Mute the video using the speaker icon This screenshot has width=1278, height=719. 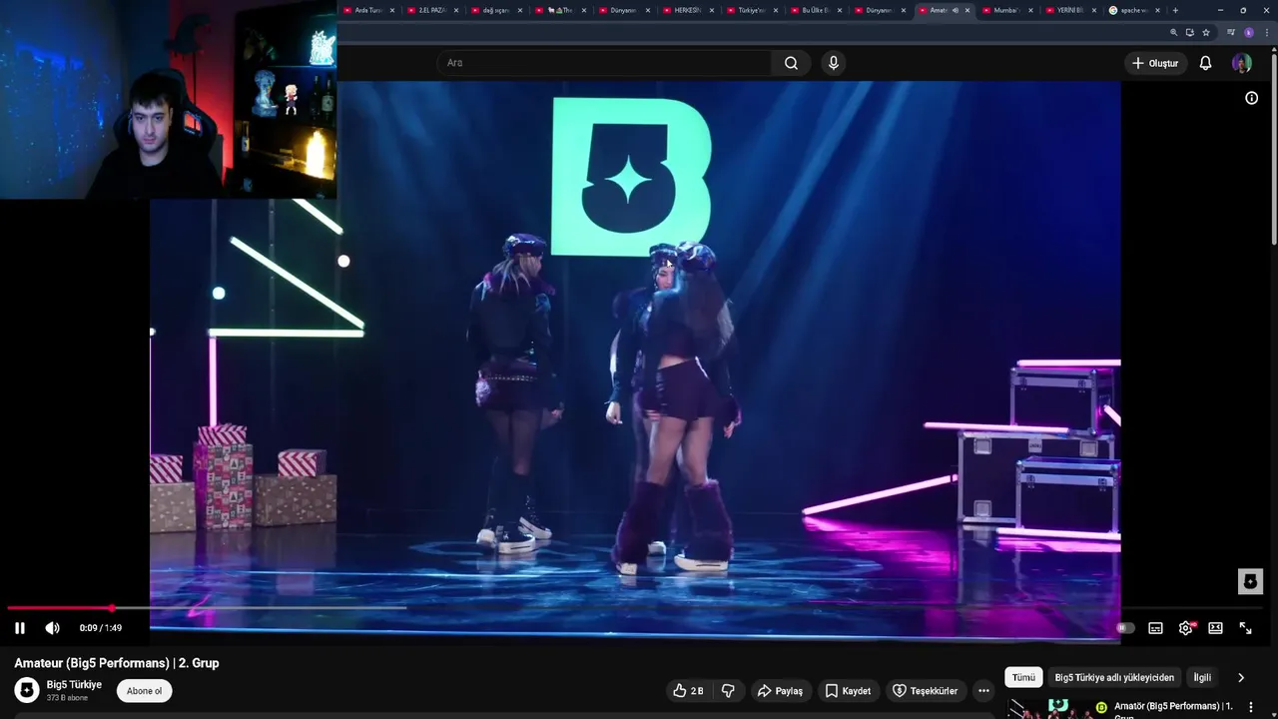coord(52,628)
